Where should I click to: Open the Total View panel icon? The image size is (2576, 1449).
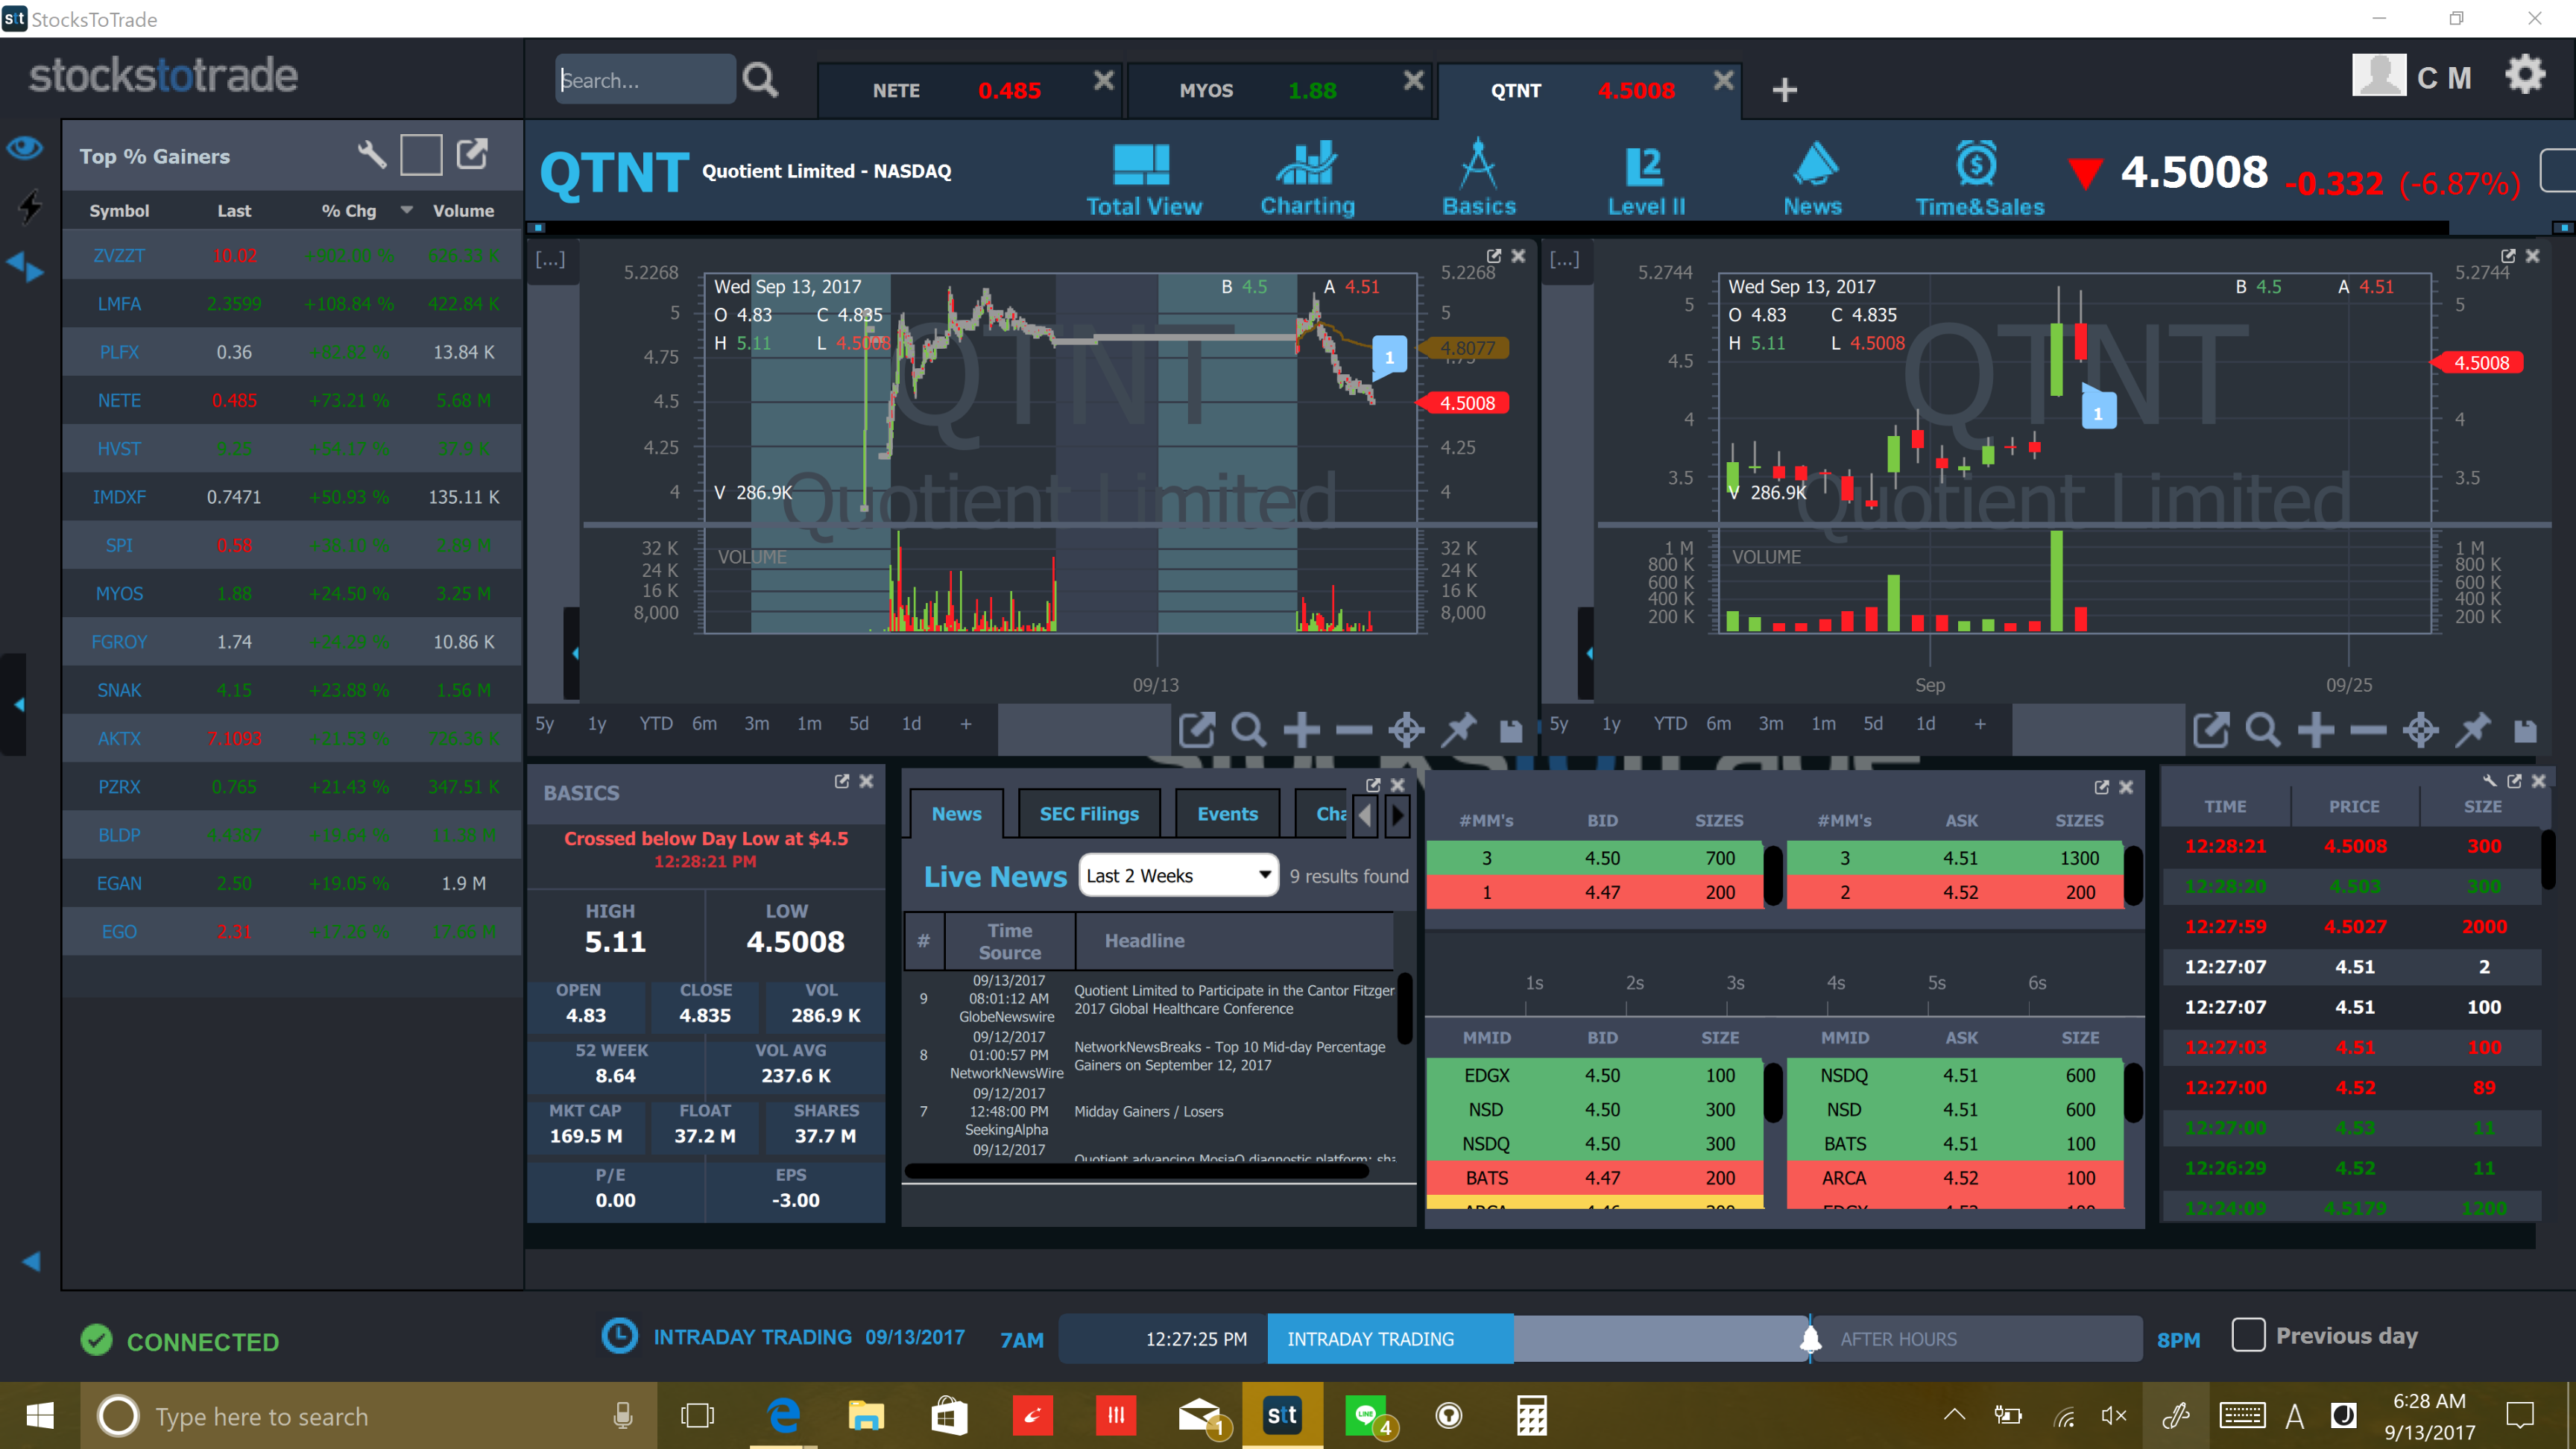tap(1142, 165)
